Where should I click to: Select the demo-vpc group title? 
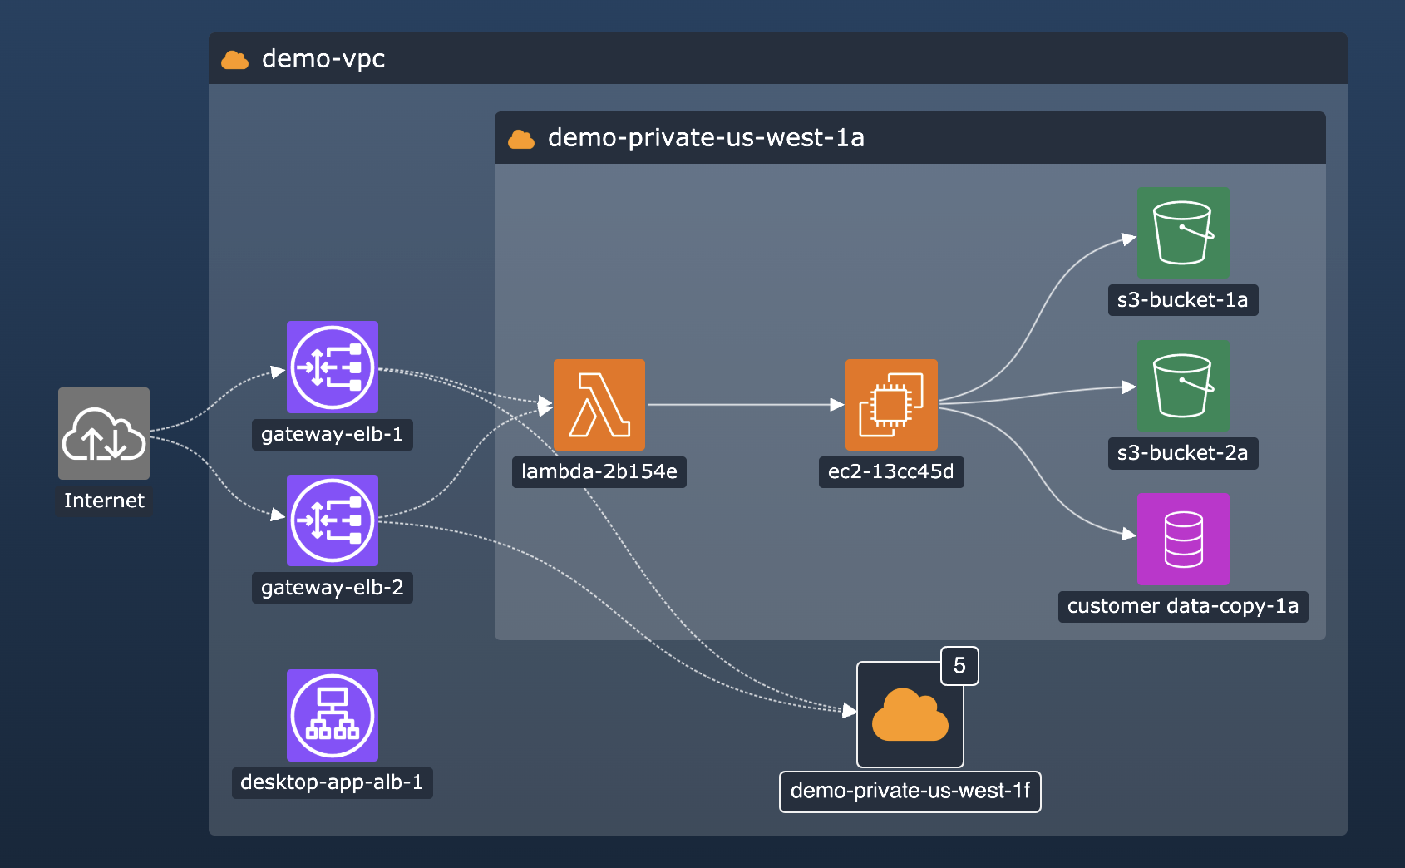click(x=323, y=59)
